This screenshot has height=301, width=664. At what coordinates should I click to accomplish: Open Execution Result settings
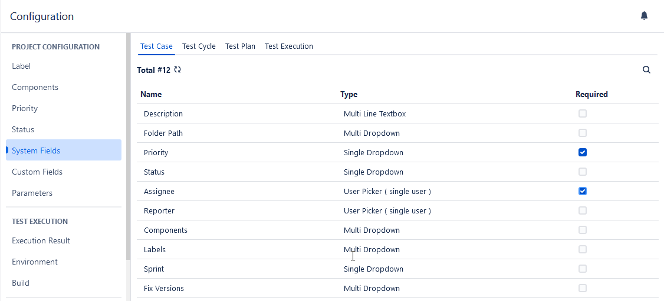coord(41,240)
